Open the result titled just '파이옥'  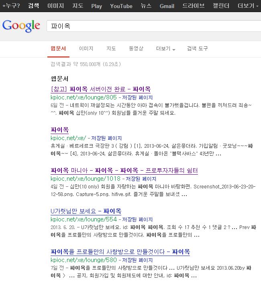coord(60,130)
